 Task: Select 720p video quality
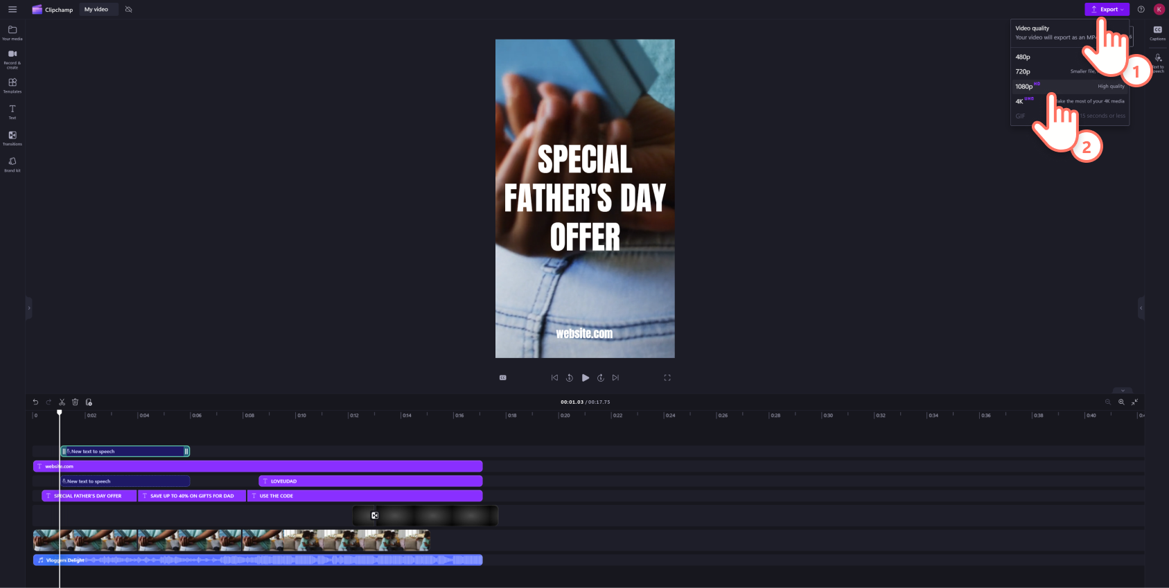[x=1070, y=71]
